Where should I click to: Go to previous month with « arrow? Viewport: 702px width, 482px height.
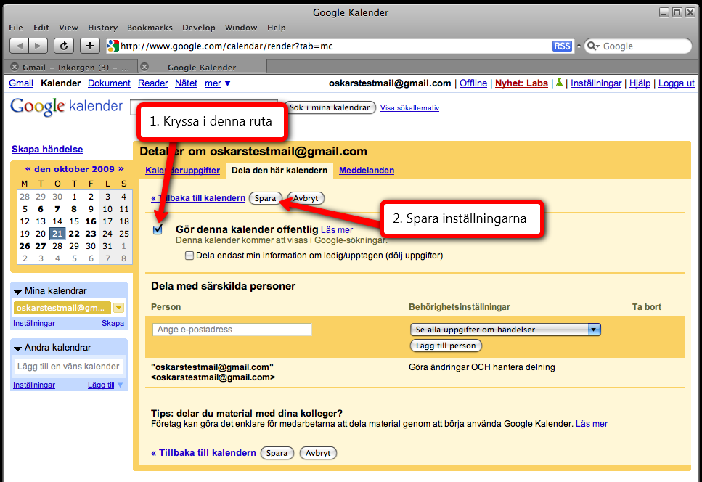pos(28,168)
